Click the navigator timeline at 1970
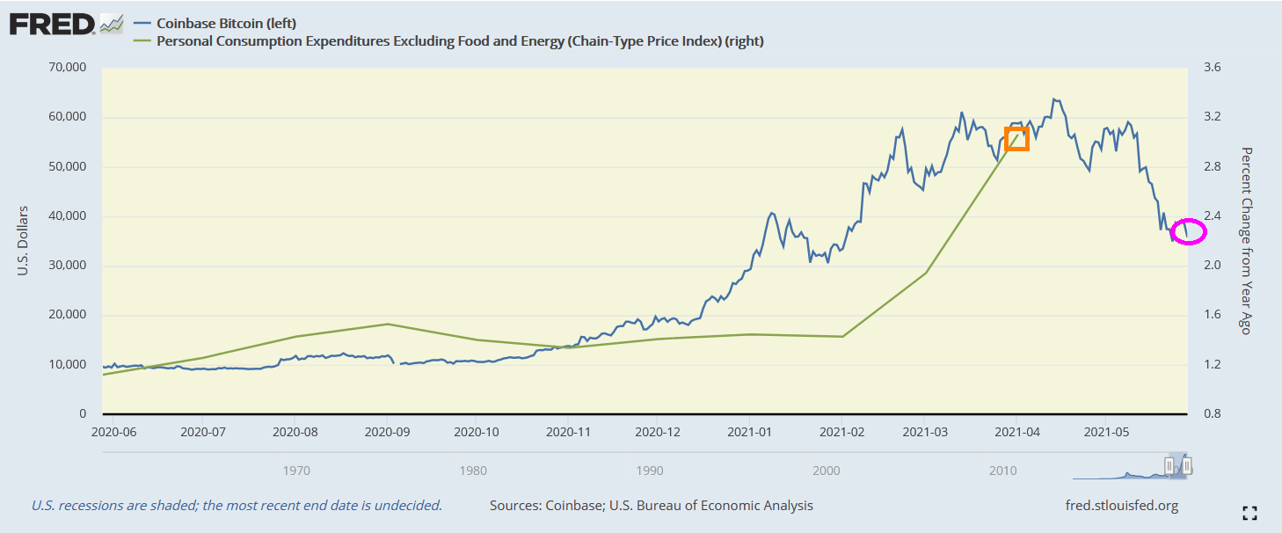The height and width of the screenshot is (533, 1282). 296,471
